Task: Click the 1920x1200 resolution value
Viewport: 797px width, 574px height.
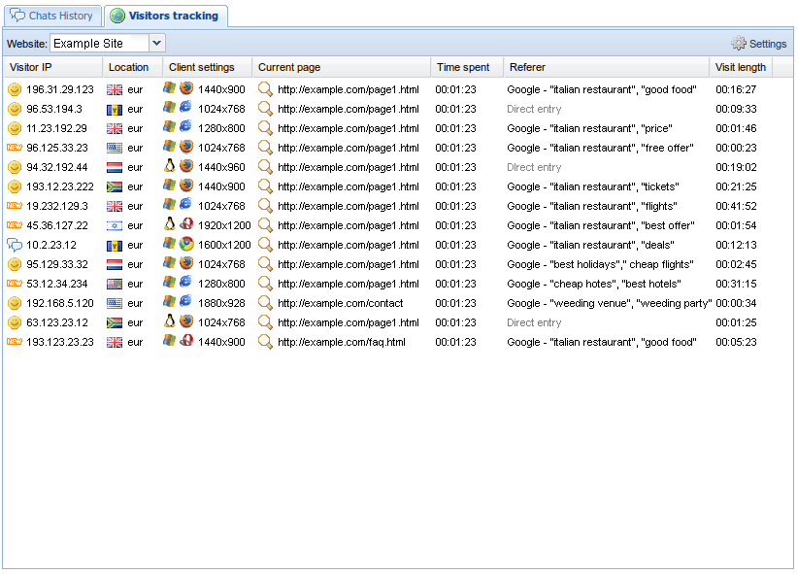Action: coord(224,225)
